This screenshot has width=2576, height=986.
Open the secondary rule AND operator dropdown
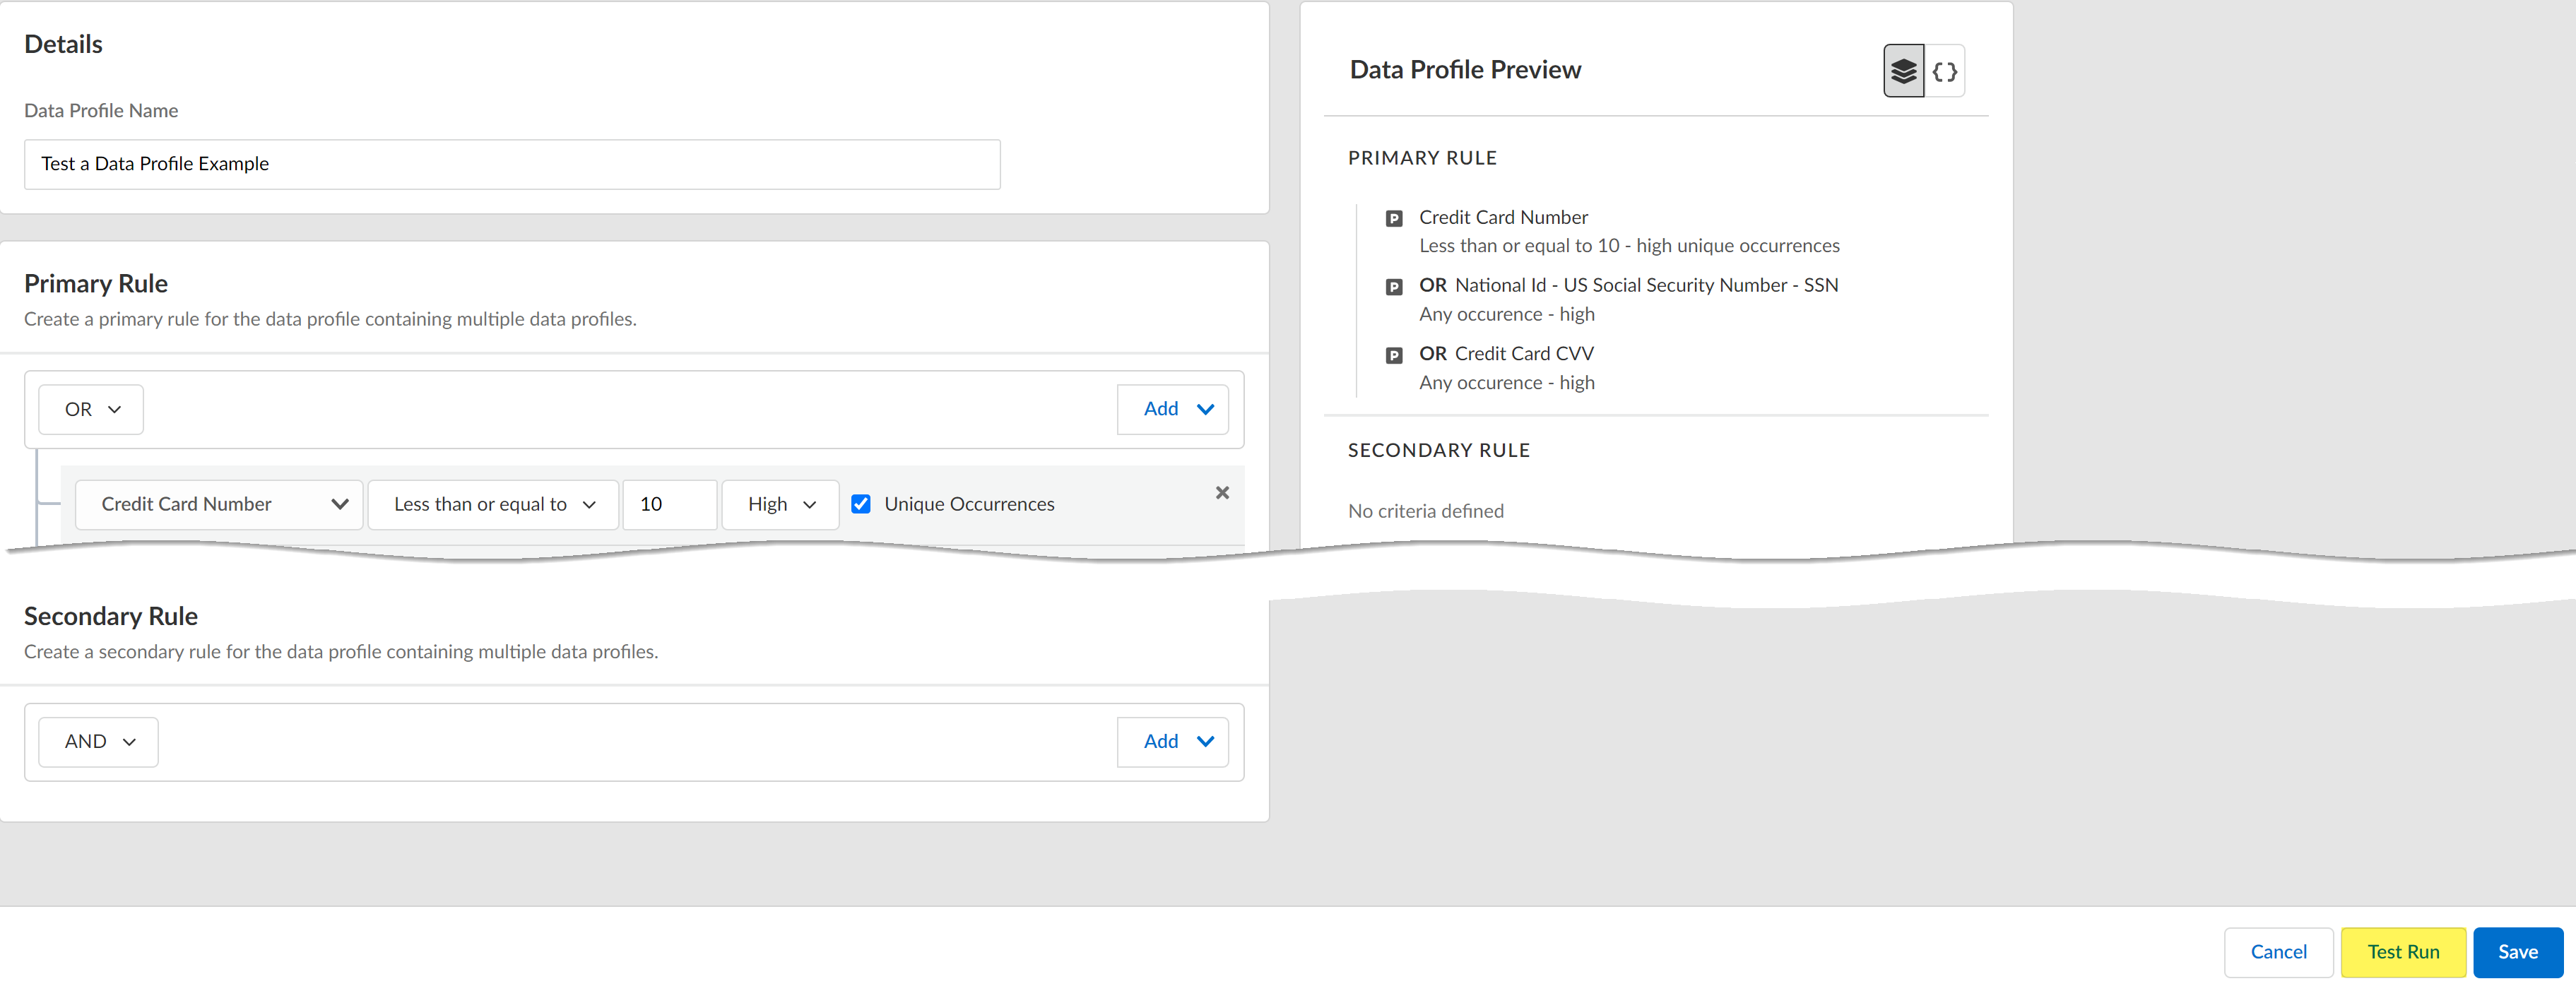pyautogui.click(x=98, y=741)
